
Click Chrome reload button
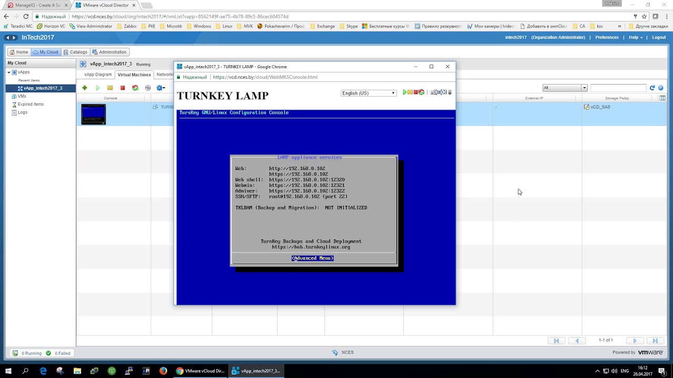(26, 16)
